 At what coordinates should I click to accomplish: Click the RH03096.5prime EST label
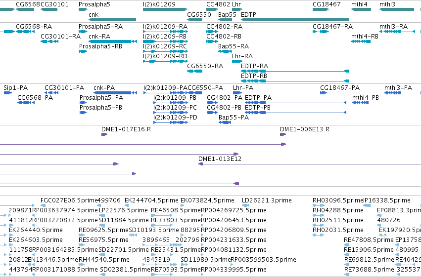pyautogui.click(x=338, y=200)
